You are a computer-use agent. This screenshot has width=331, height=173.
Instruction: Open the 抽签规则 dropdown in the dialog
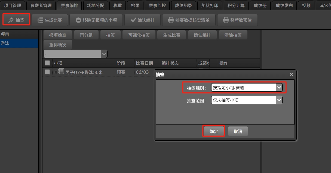pos(279,87)
